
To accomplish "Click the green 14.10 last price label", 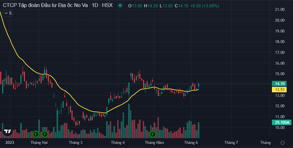I will point(280,84).
